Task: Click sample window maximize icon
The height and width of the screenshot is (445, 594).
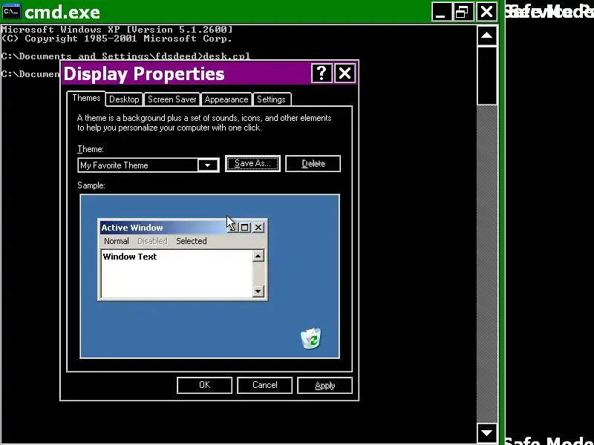Action: pyautogui.click(x=245, y=228)
